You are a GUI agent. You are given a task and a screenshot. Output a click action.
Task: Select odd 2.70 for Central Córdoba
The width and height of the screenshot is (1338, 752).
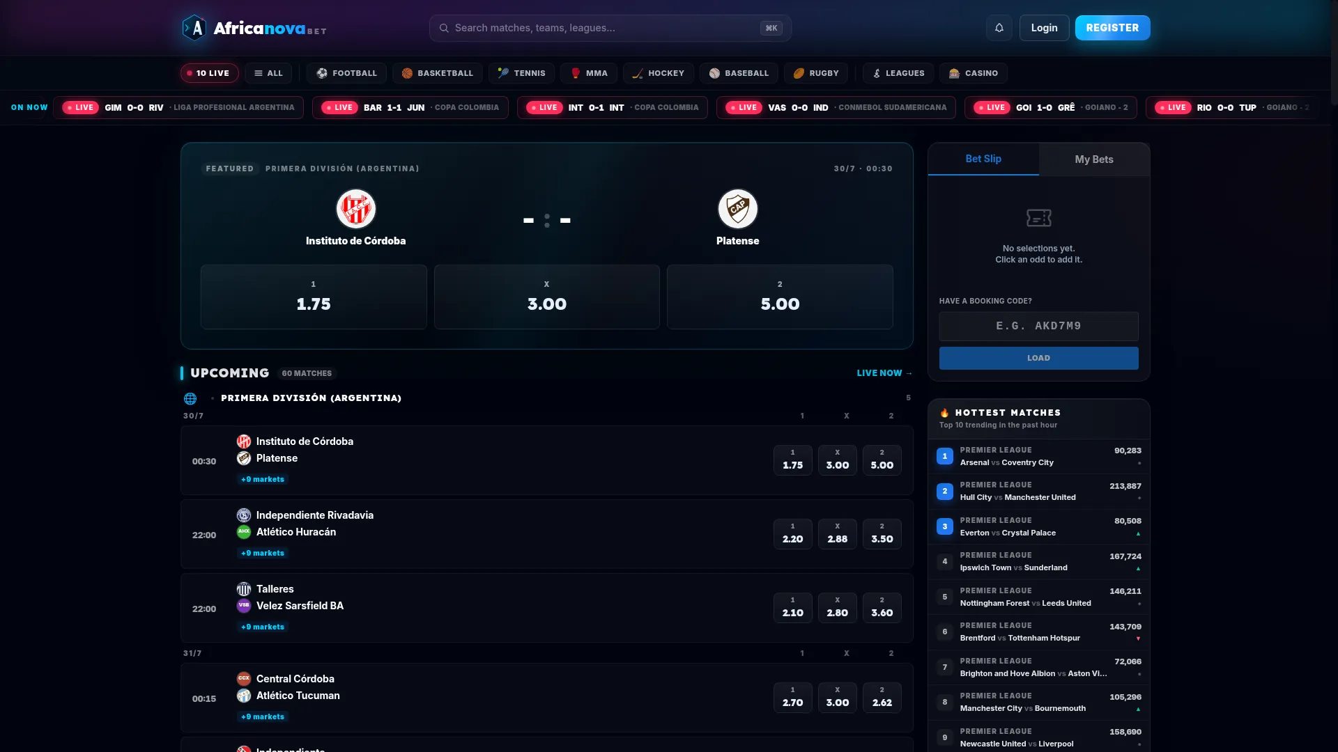coord(793,698)
